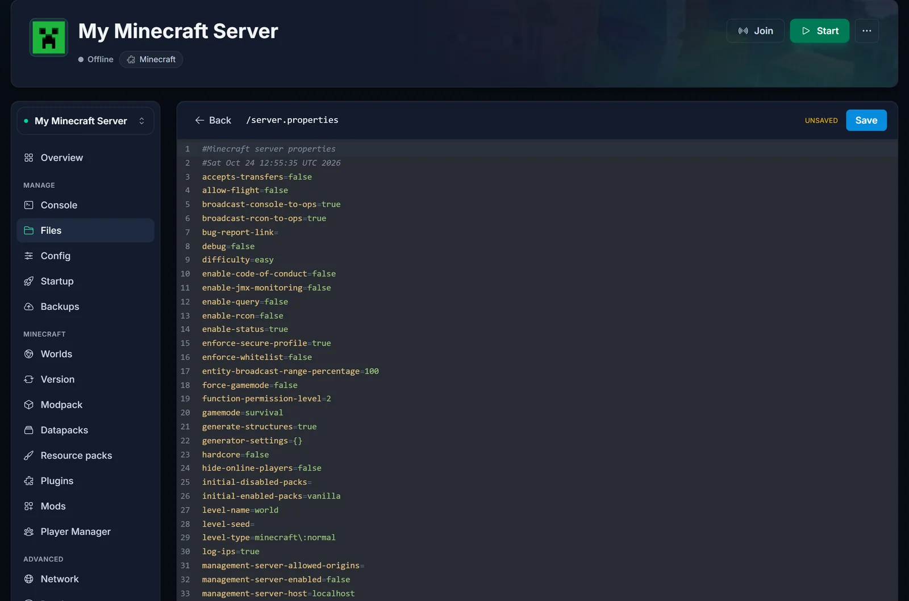The image size is (909, 601).
Task: Open the Modpack page
Action: (x=85, y=405)
